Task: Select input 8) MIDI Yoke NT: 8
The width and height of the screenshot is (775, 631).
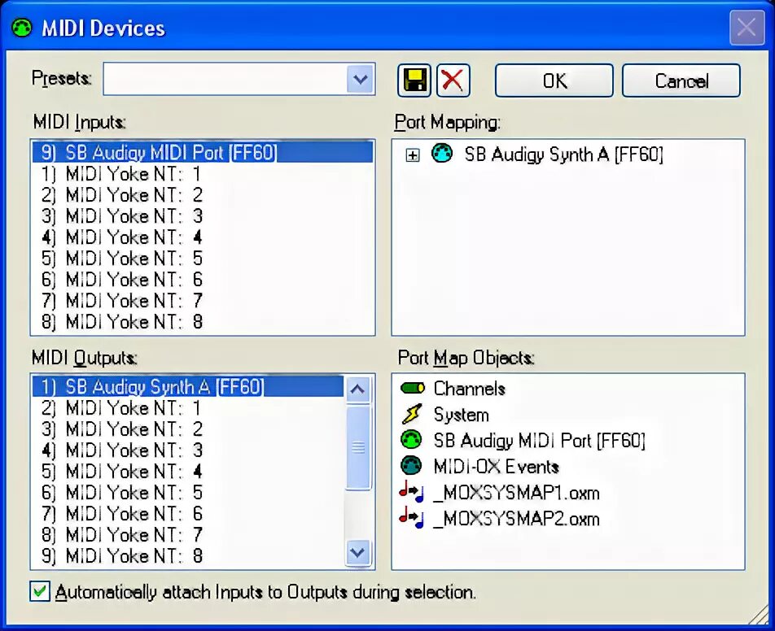Action: (x=202, y=322)
